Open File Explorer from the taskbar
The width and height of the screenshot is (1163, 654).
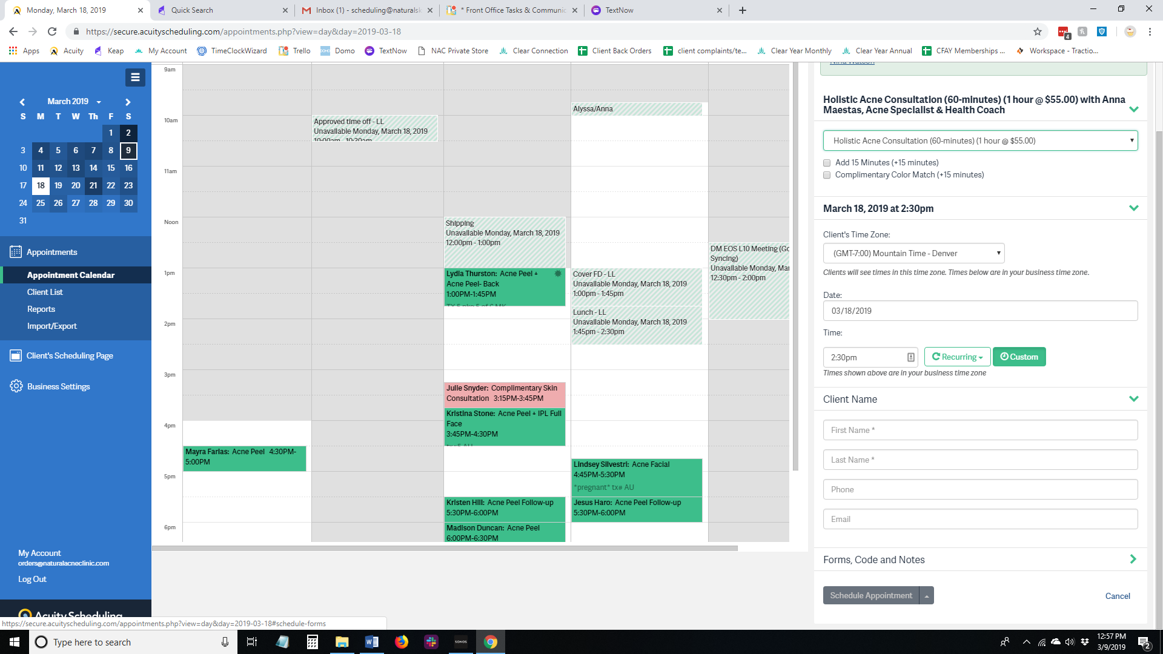click(342, 642)
